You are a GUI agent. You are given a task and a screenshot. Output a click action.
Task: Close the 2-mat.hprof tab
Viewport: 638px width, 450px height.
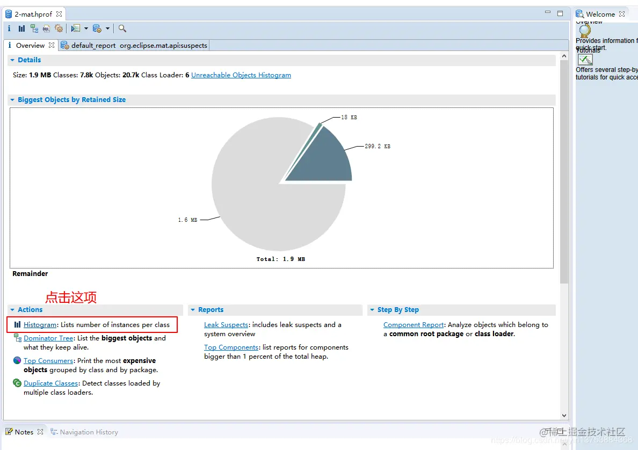[59, 14]
